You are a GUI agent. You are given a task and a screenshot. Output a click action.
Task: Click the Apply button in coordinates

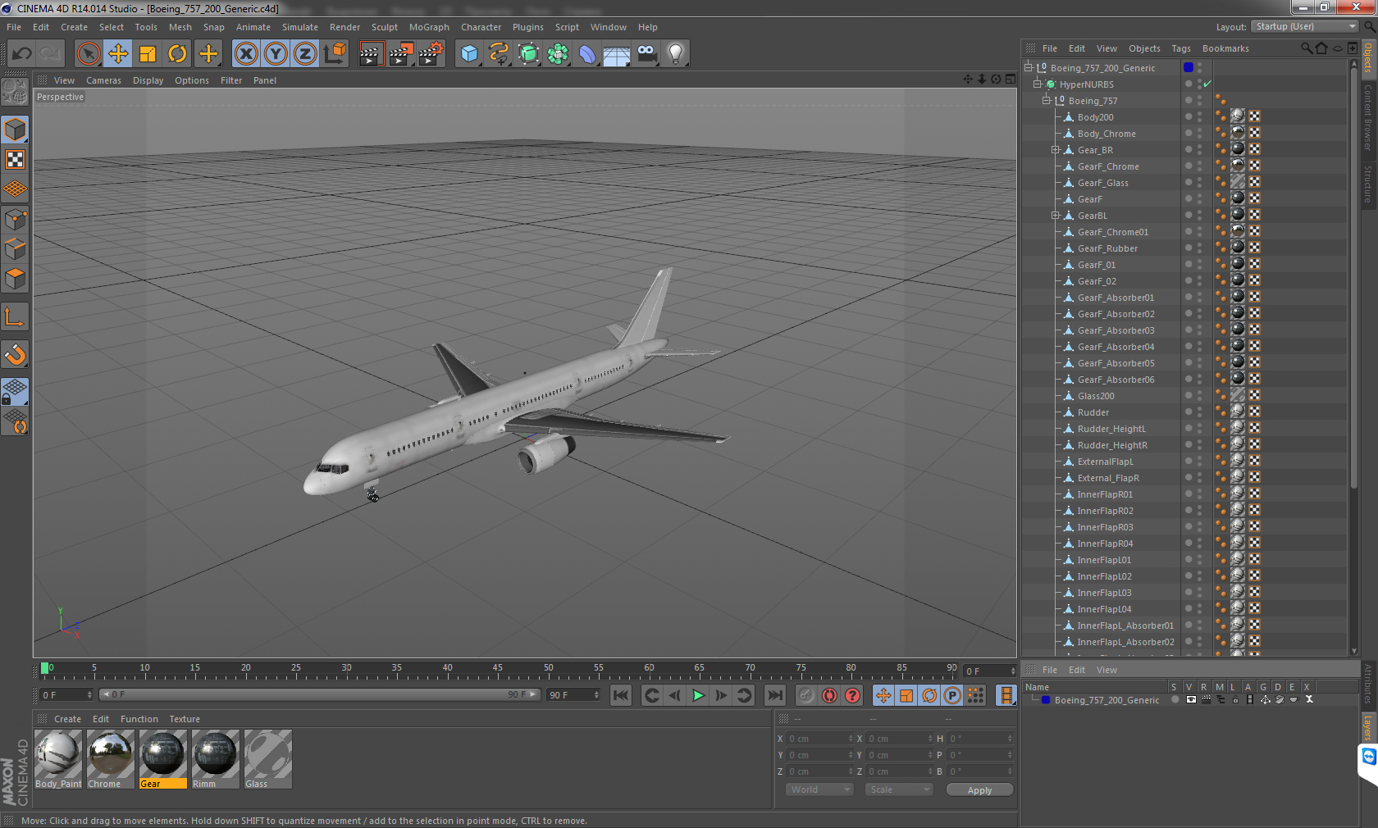coord(979,790)
